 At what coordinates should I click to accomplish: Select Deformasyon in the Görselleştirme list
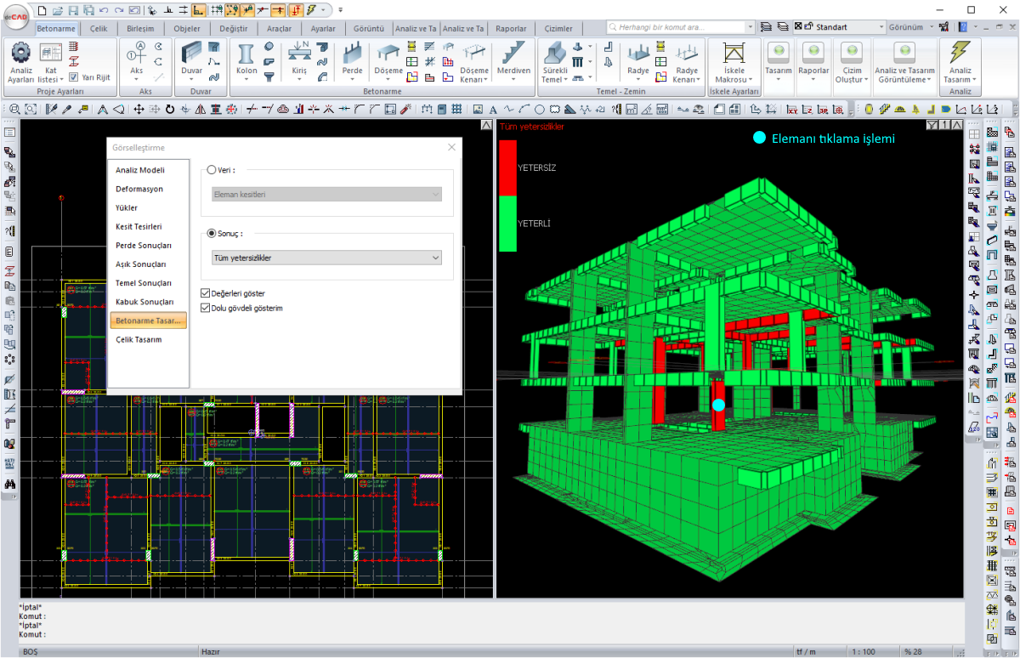[139, 189]
